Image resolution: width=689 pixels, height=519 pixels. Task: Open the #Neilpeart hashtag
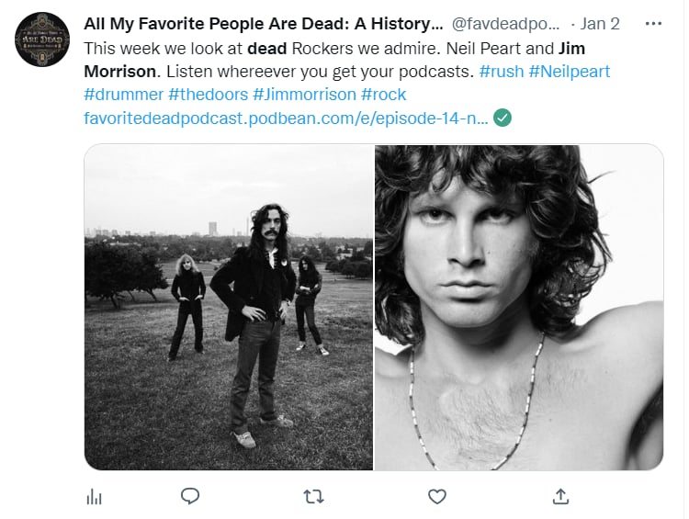pyautogui.click(x=570, y=72)
